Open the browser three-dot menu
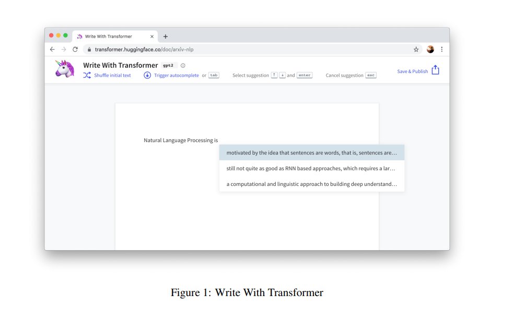 point(442,50)
